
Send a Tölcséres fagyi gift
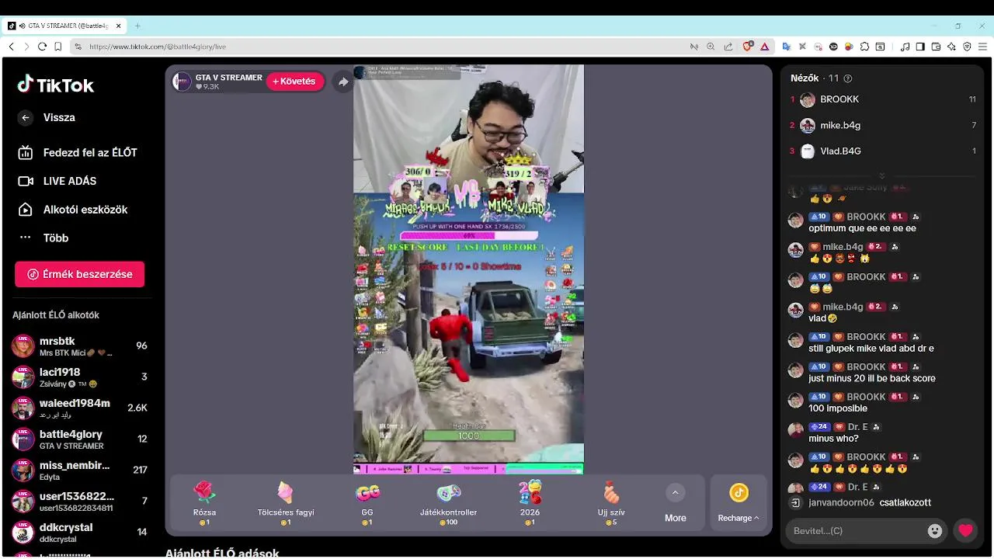pos(286,502)
